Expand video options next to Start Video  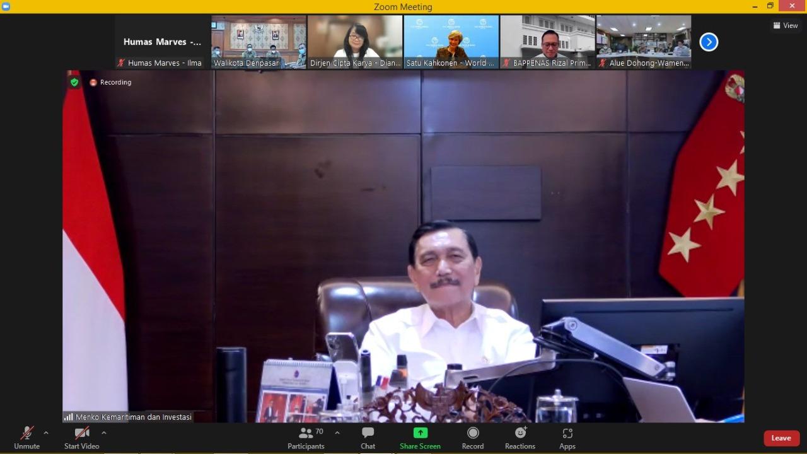pyautogui.click(x=104, y=433)
